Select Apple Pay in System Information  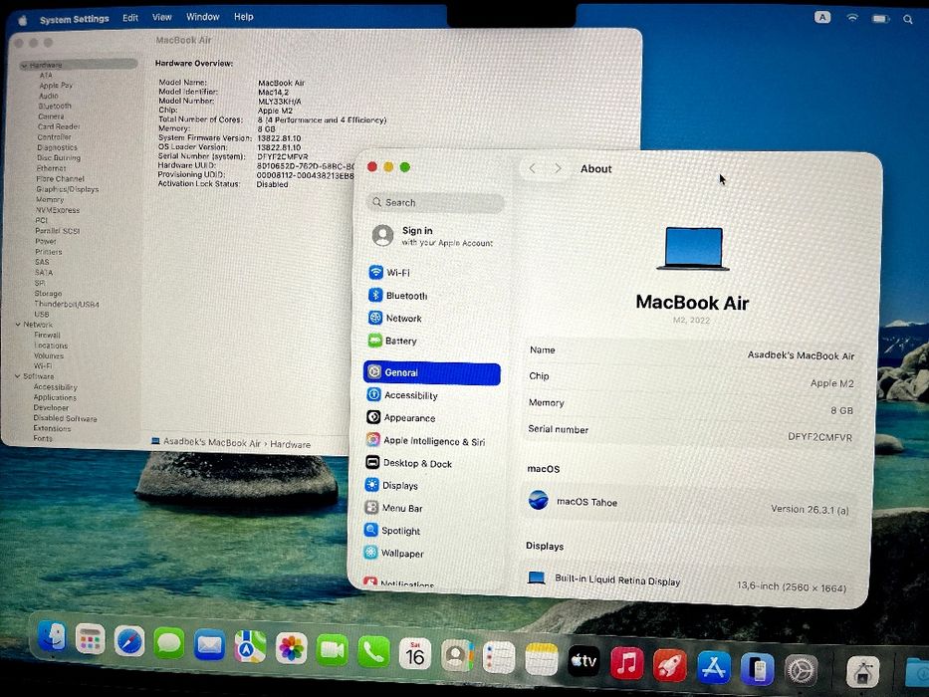coord(56,86)
